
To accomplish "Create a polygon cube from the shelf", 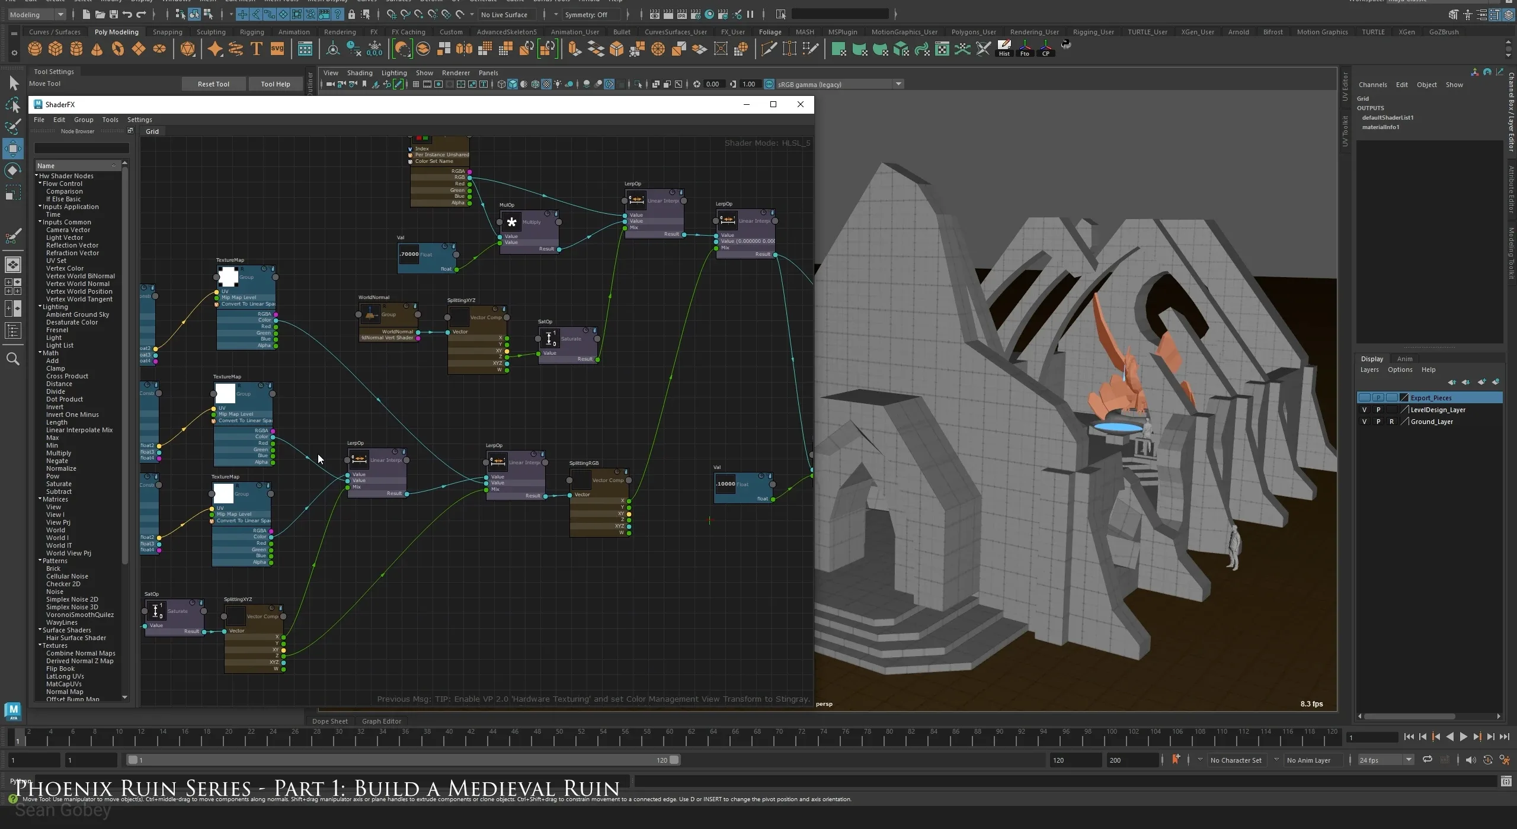I will (x=56, y=49).
